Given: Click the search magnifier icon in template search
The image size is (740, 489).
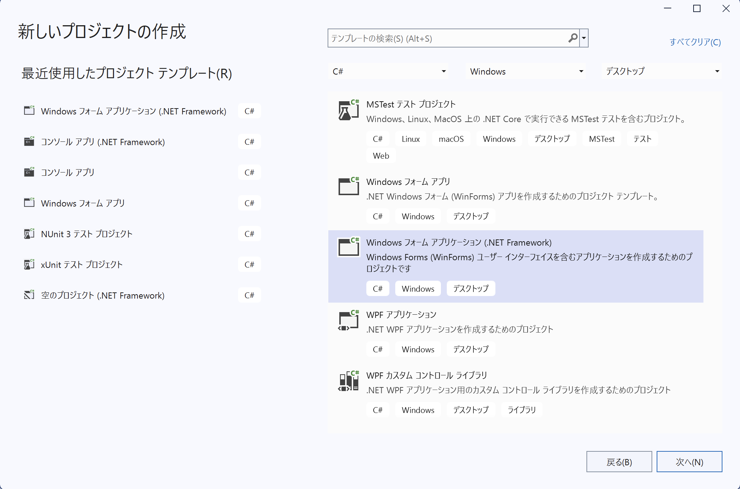Looking at the screenshot, I should [573, 38].
